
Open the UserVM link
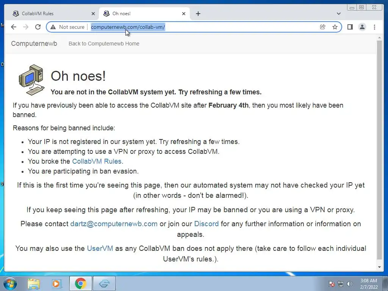100,248
